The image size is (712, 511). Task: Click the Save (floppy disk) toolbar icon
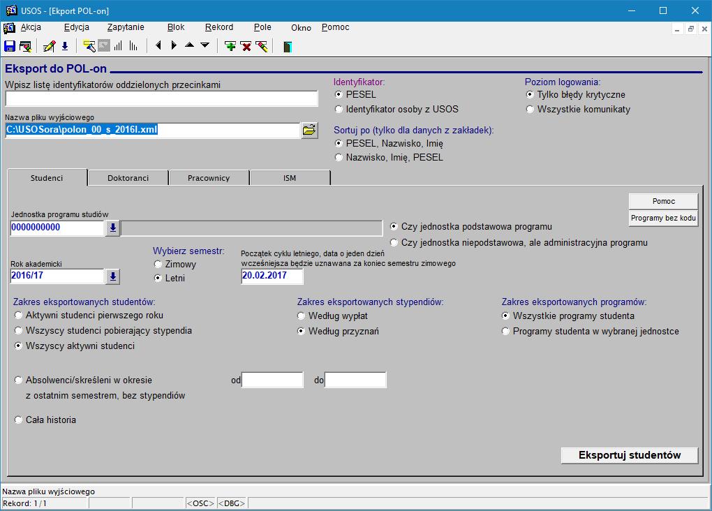10,46
